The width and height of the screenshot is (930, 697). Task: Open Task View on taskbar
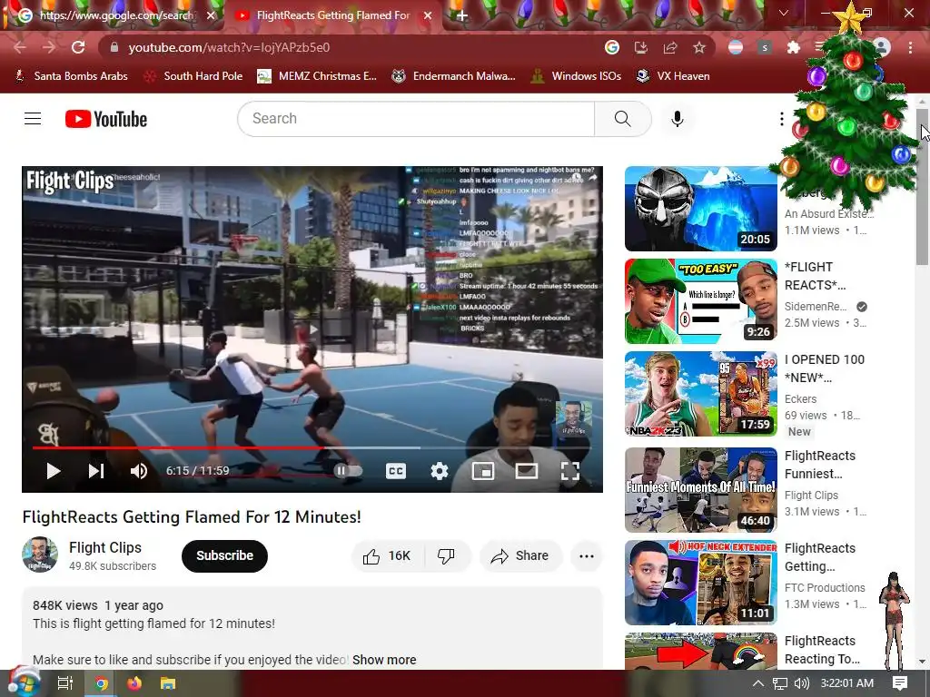click(x=65, y=683)
